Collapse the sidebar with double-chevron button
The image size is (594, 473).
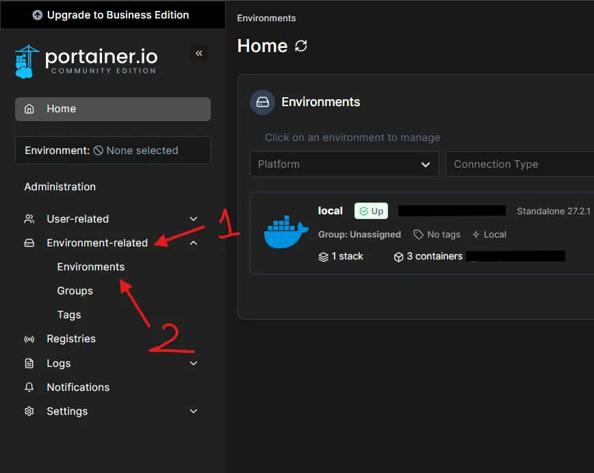(x=198, y=53)
